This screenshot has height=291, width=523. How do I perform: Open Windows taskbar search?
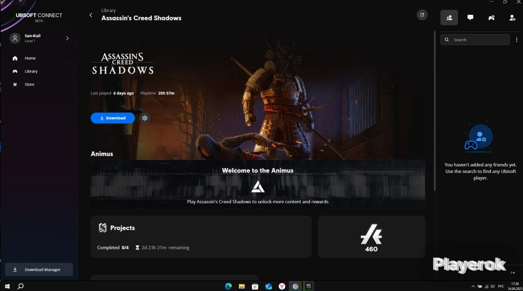point(21,286)
